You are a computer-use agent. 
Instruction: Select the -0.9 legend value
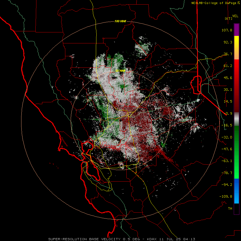coord(228,114)
